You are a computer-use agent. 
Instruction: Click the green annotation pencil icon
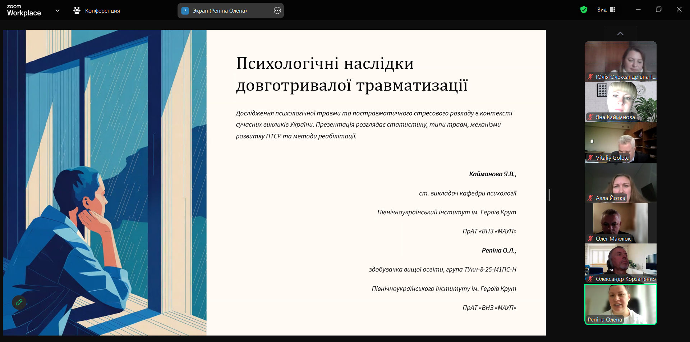pos(19,302)
